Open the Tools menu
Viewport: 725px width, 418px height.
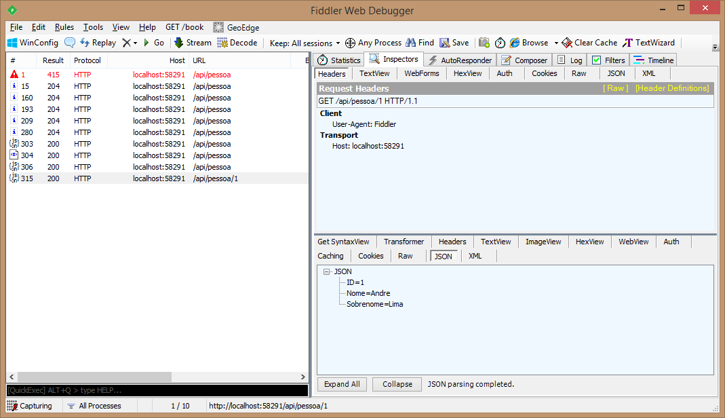click(93, 27)
